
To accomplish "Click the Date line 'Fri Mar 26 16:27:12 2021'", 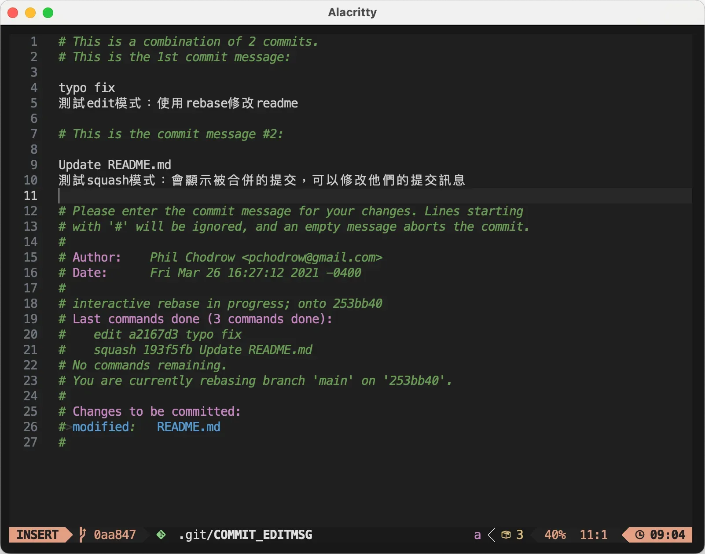I will (x=210, y=273).
